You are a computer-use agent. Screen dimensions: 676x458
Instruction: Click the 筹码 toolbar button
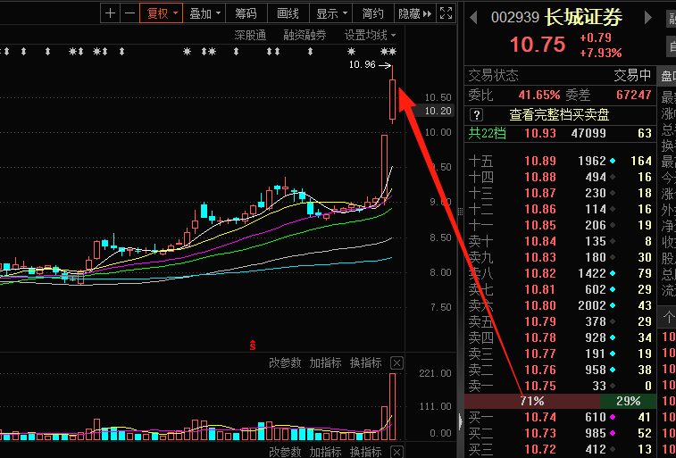click(x=246, y=13)
